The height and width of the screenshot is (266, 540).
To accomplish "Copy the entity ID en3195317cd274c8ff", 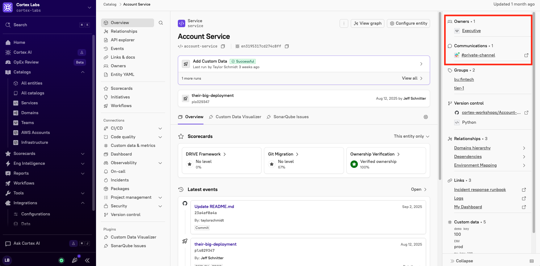I will pyautogui.click(x=287, y=46).
